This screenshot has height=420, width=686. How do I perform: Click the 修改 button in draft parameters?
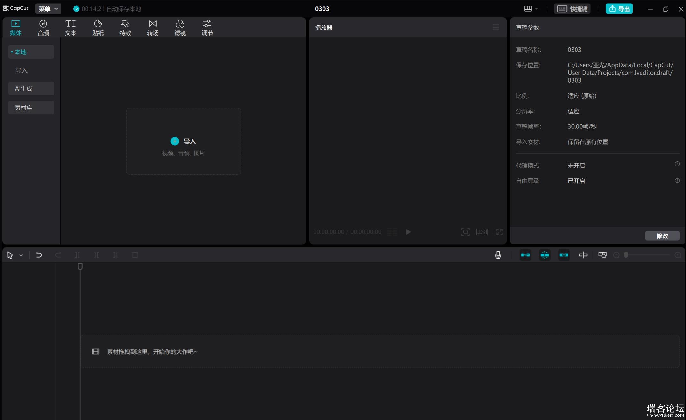point(662,236)
